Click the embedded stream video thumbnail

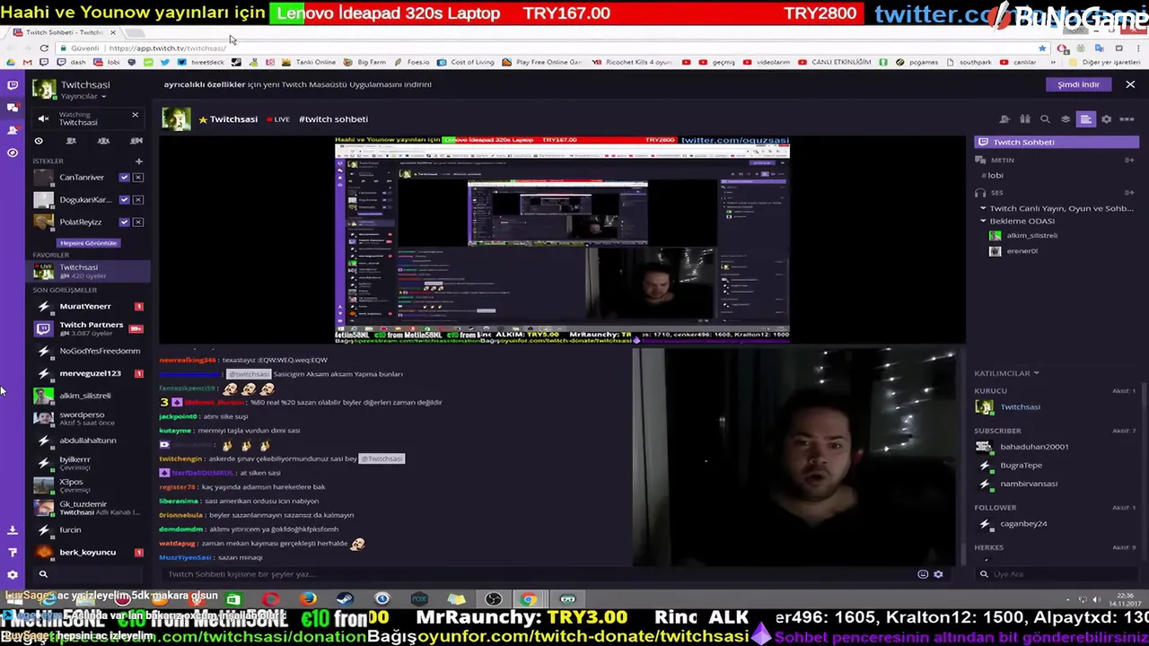tap(562, 240)
